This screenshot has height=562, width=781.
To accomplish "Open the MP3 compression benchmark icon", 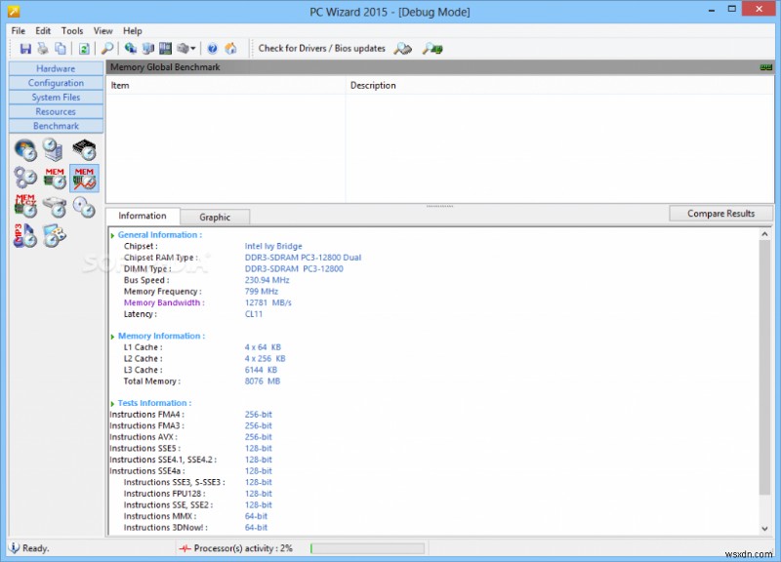I will coord(25,234).
